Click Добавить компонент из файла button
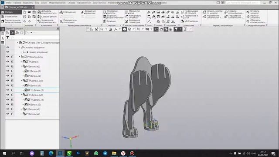Viewport: 279px width, 157px height. tap(47, 12)
